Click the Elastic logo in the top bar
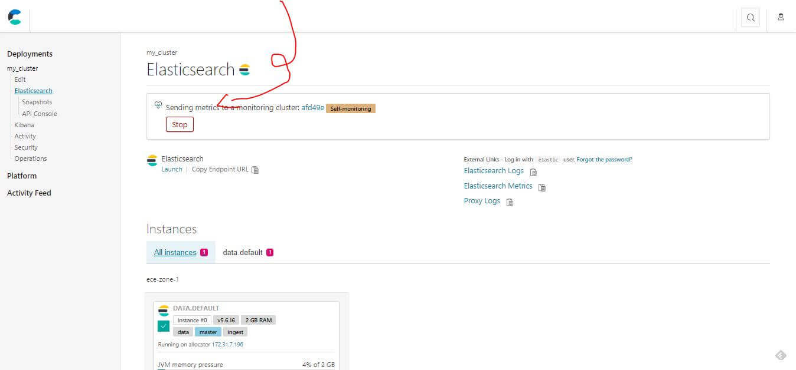Image resolution: width=796 pixels, height=370 pixels. [x=14, y=17]
